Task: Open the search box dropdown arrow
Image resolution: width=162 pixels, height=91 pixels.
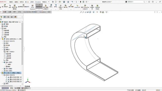Action: click(x=146, y=2)
